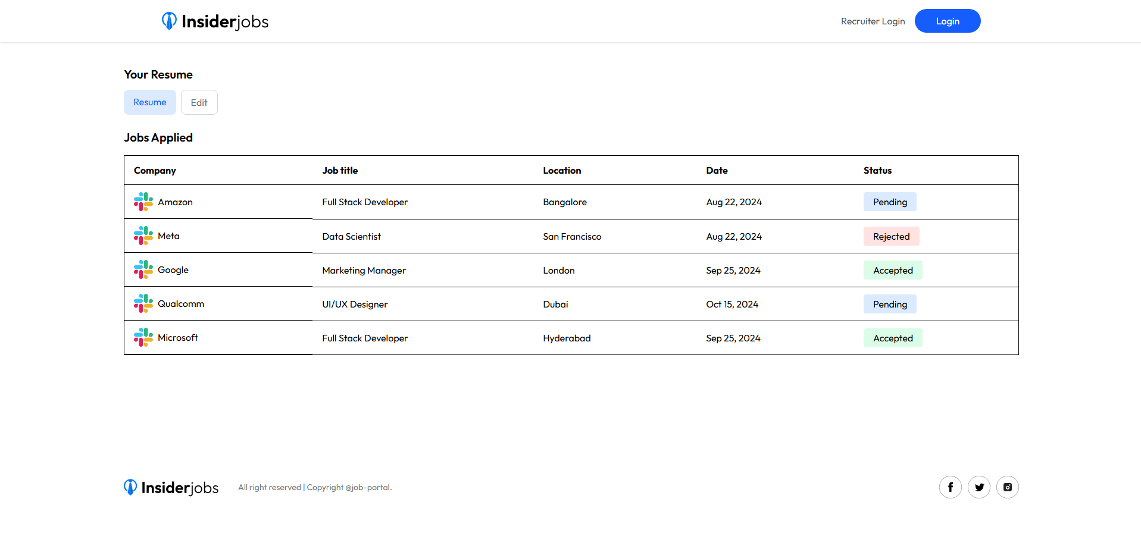This screenshot has width=1141, height=546.
Task: Click the Date column header
Action: [717, 171]
